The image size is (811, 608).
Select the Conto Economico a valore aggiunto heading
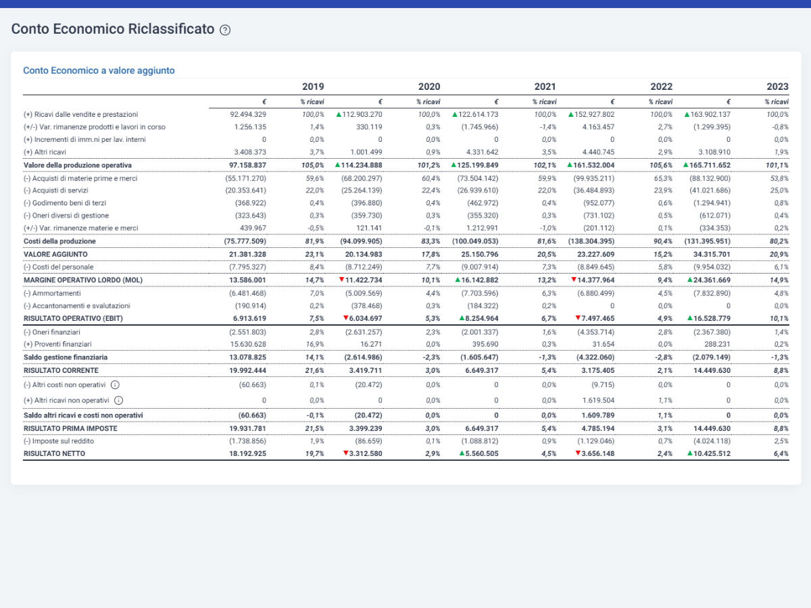point(99,70)
